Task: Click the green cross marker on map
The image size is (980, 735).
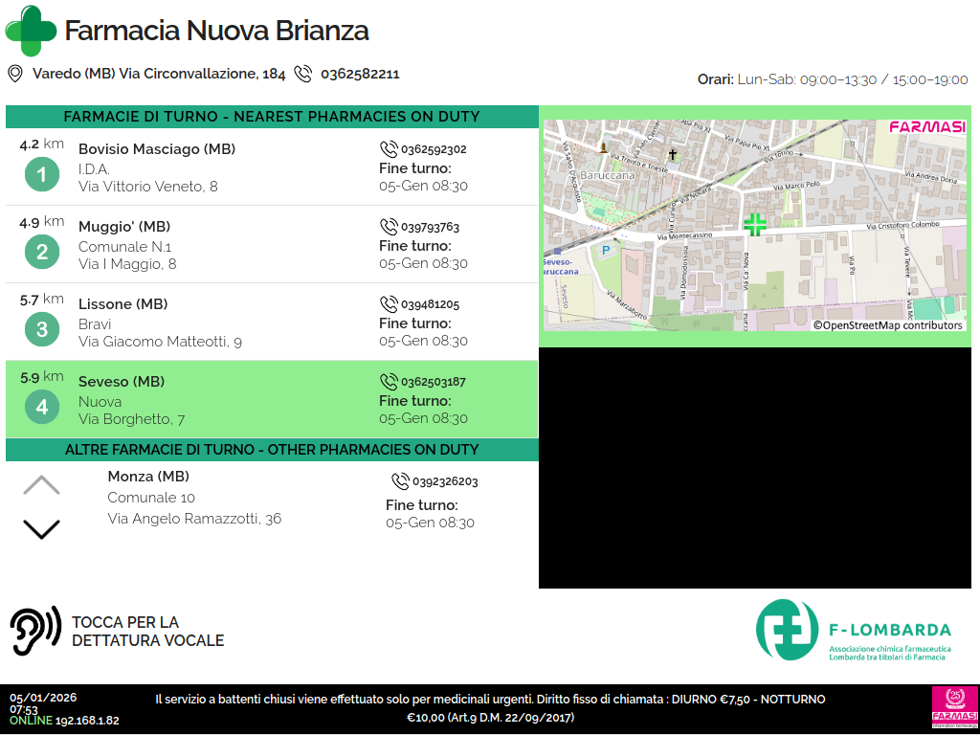Action: pos(755,225)
